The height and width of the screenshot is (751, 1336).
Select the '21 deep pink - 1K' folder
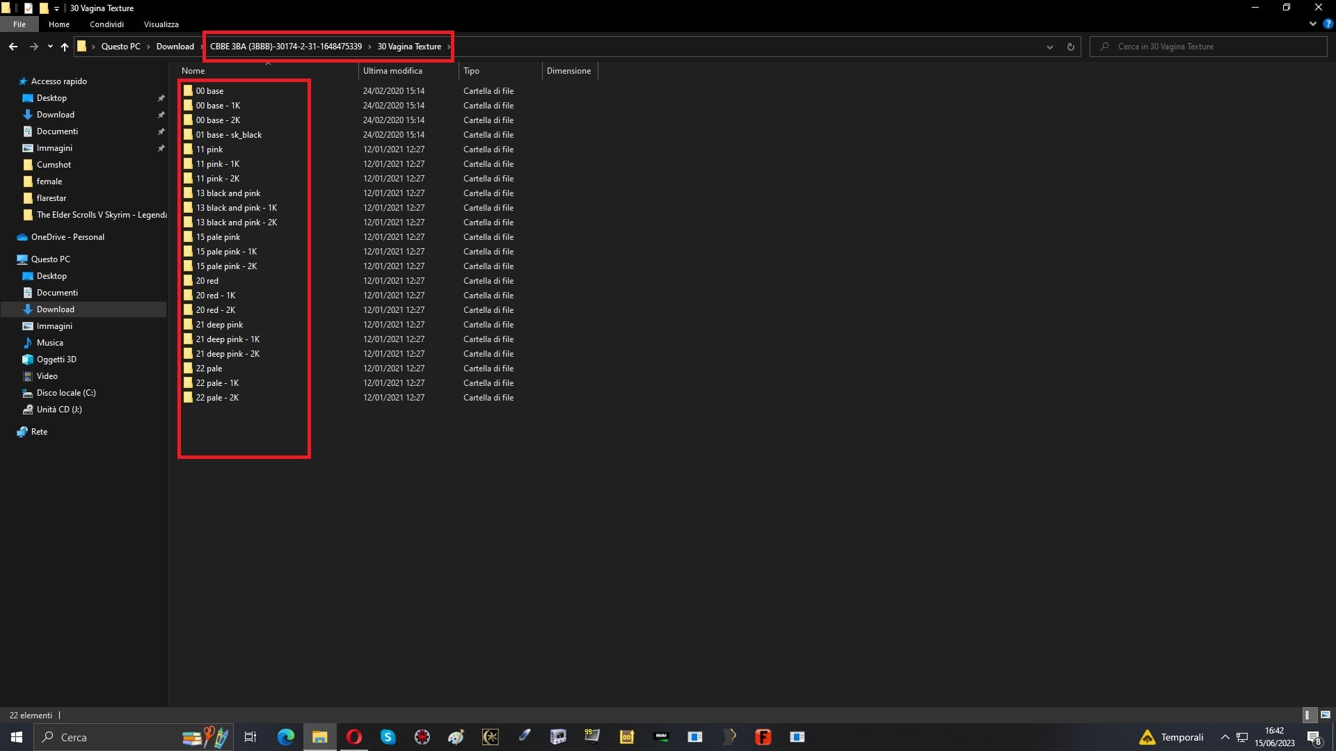[x=228, y=339]
